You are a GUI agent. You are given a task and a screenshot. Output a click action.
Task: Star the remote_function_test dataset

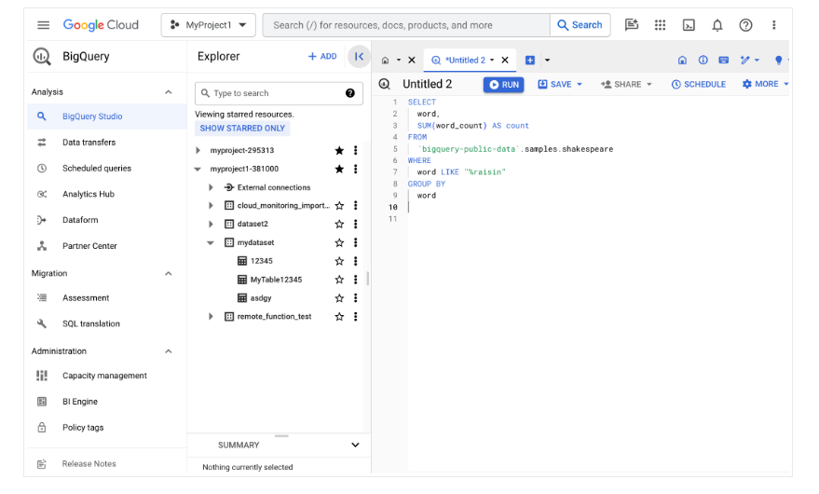(339, 316)
